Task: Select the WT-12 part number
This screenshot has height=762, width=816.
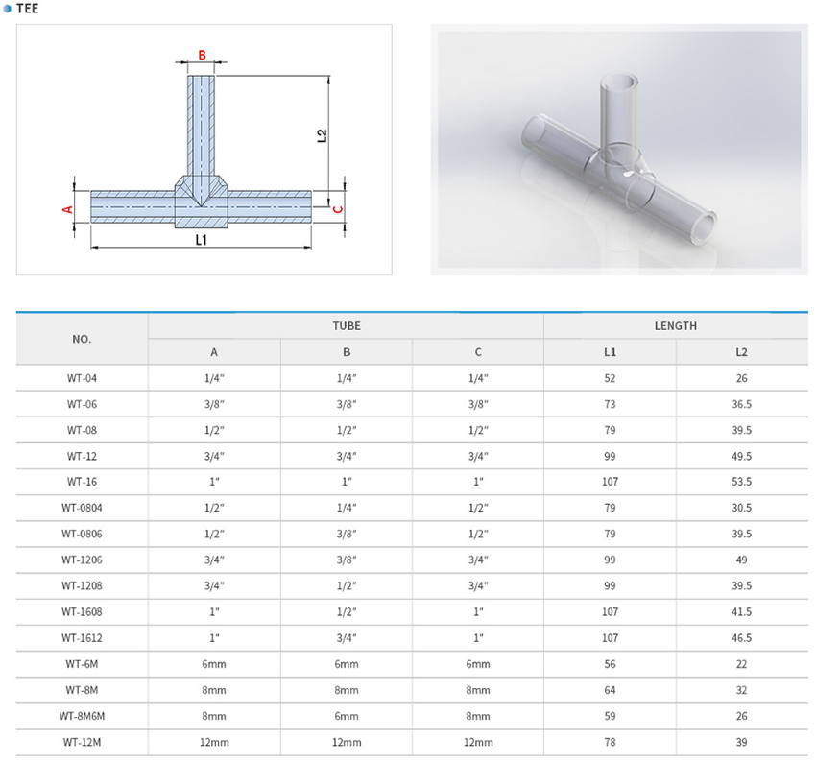Action: point(82,456)
